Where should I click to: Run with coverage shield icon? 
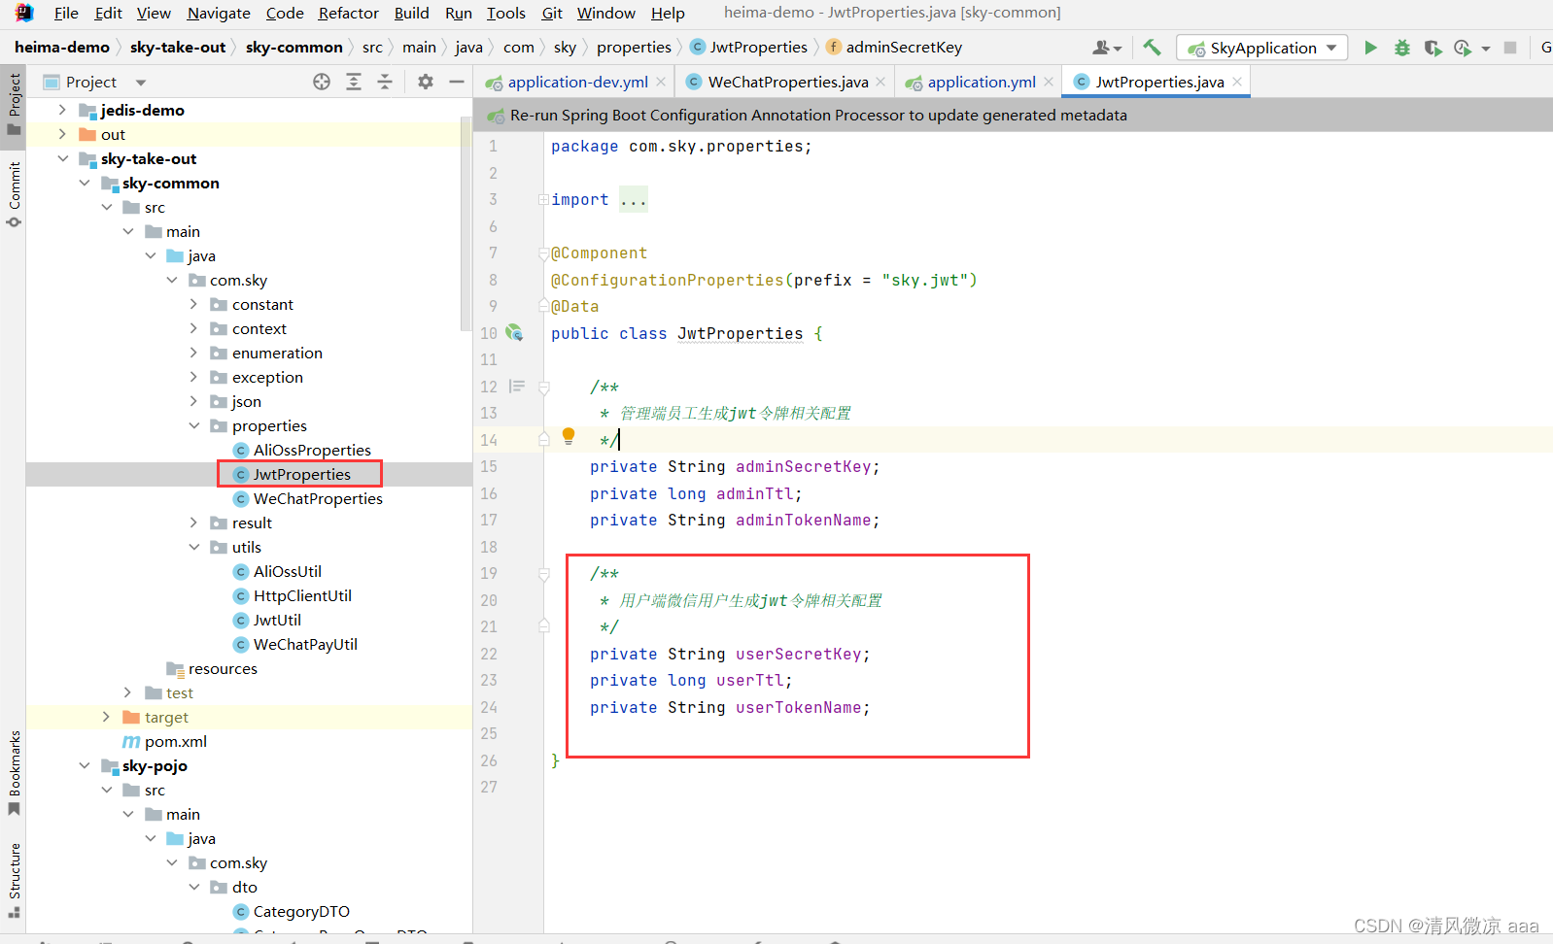pos(1432,48)
